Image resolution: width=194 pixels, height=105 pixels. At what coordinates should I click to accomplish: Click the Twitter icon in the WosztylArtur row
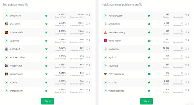[46, 66]
